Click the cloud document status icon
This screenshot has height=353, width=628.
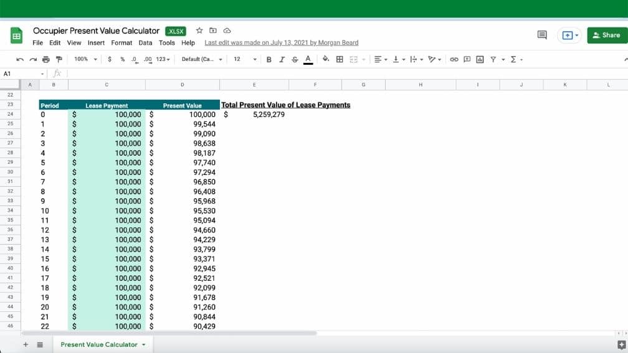pyautogui.click(x=227, y=31)
